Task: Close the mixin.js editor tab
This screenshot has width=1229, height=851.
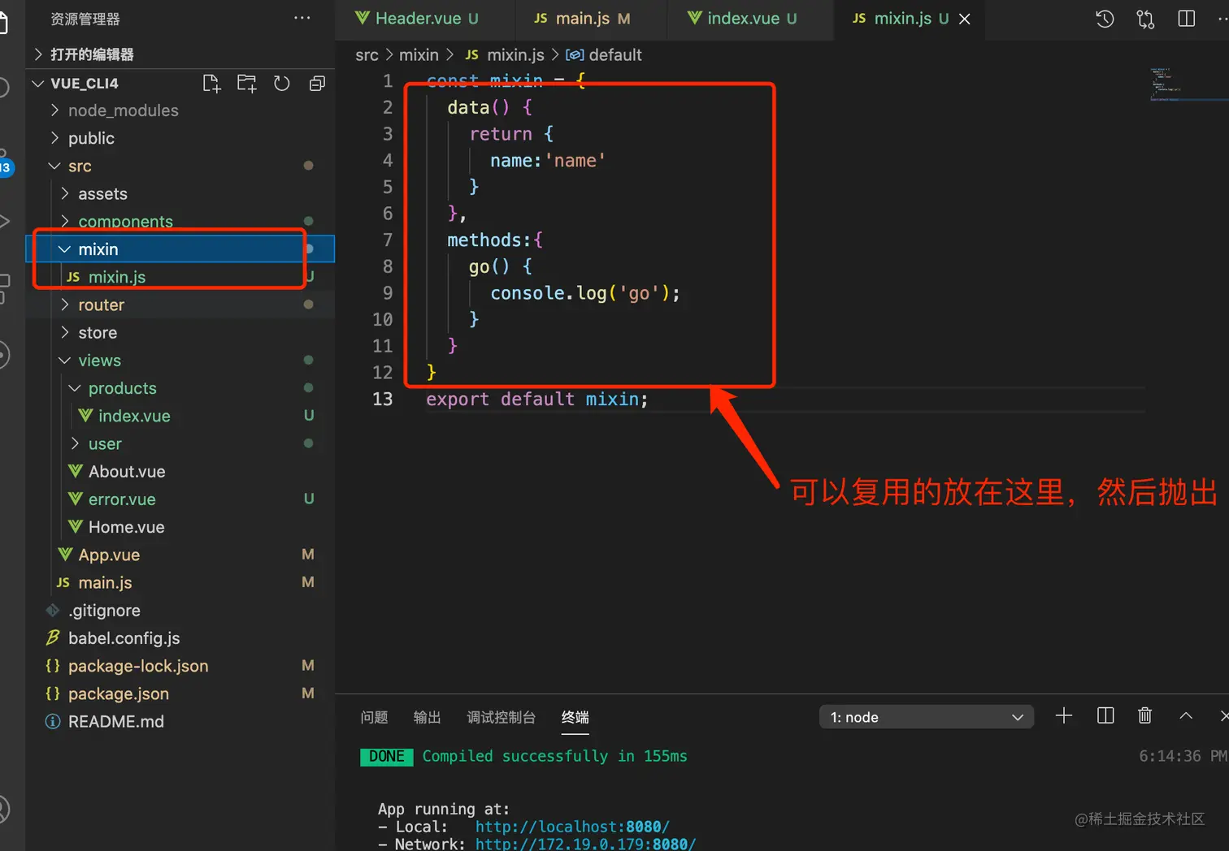Action: [965, 19]
